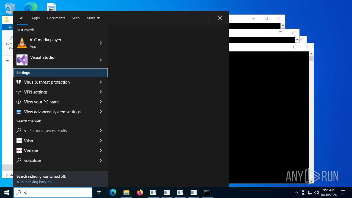
Task: Click the Best match heading text
Action: 25,30
